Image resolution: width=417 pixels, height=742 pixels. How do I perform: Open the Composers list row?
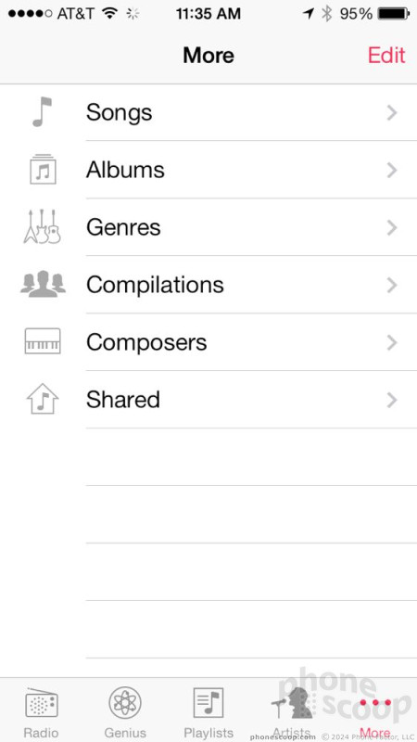pos(208,342)
